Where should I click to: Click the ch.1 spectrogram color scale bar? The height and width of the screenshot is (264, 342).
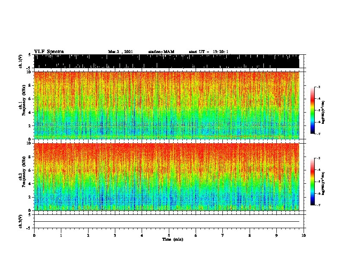[313, 110]
